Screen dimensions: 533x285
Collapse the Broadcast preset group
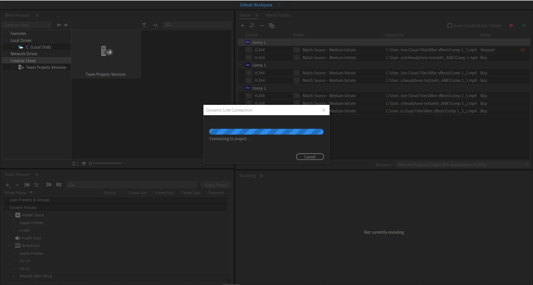click(x=10, y=245)
